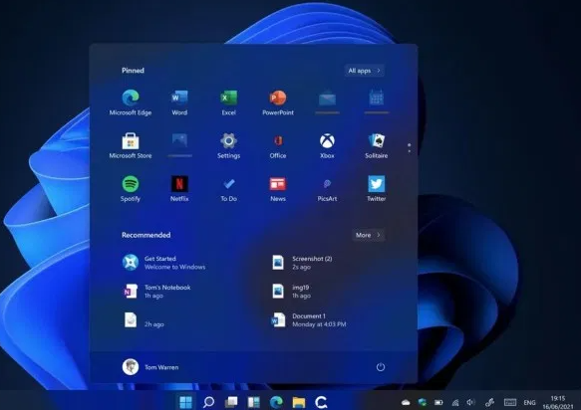The height and width of the screenshot is (410, 581).
Task: Launch Solitaire from pinned apps
Action: [x=377, y=146]
